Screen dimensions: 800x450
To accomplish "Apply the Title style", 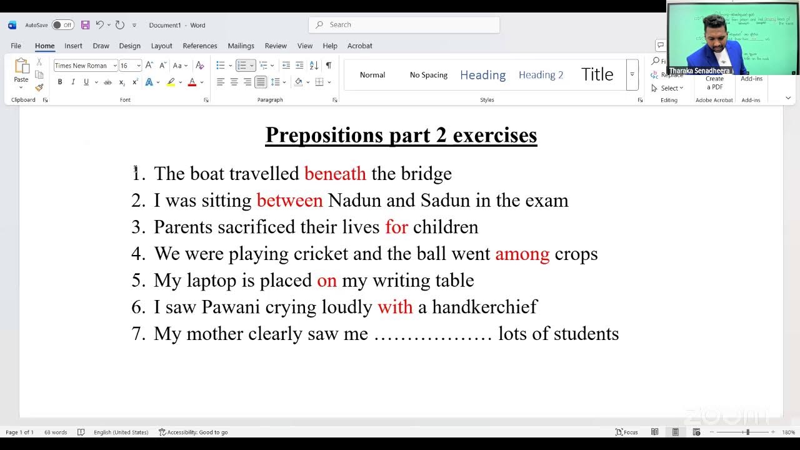I will [x=597, y=74].
